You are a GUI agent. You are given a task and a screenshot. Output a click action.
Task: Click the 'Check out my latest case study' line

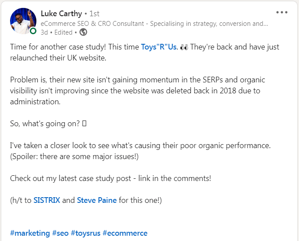[x=110, y=178]
